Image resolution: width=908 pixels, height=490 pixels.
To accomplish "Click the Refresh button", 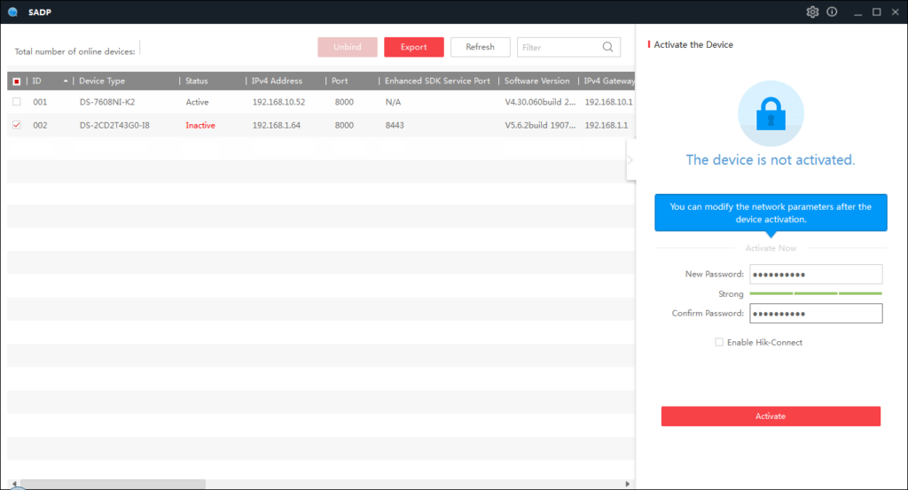I will [x=480, y=47].
